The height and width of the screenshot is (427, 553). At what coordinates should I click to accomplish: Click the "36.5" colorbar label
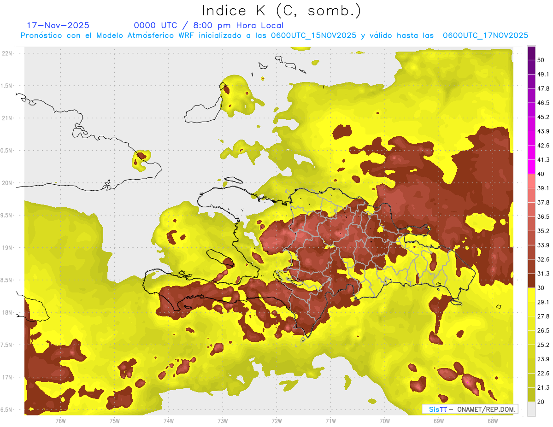543,216
